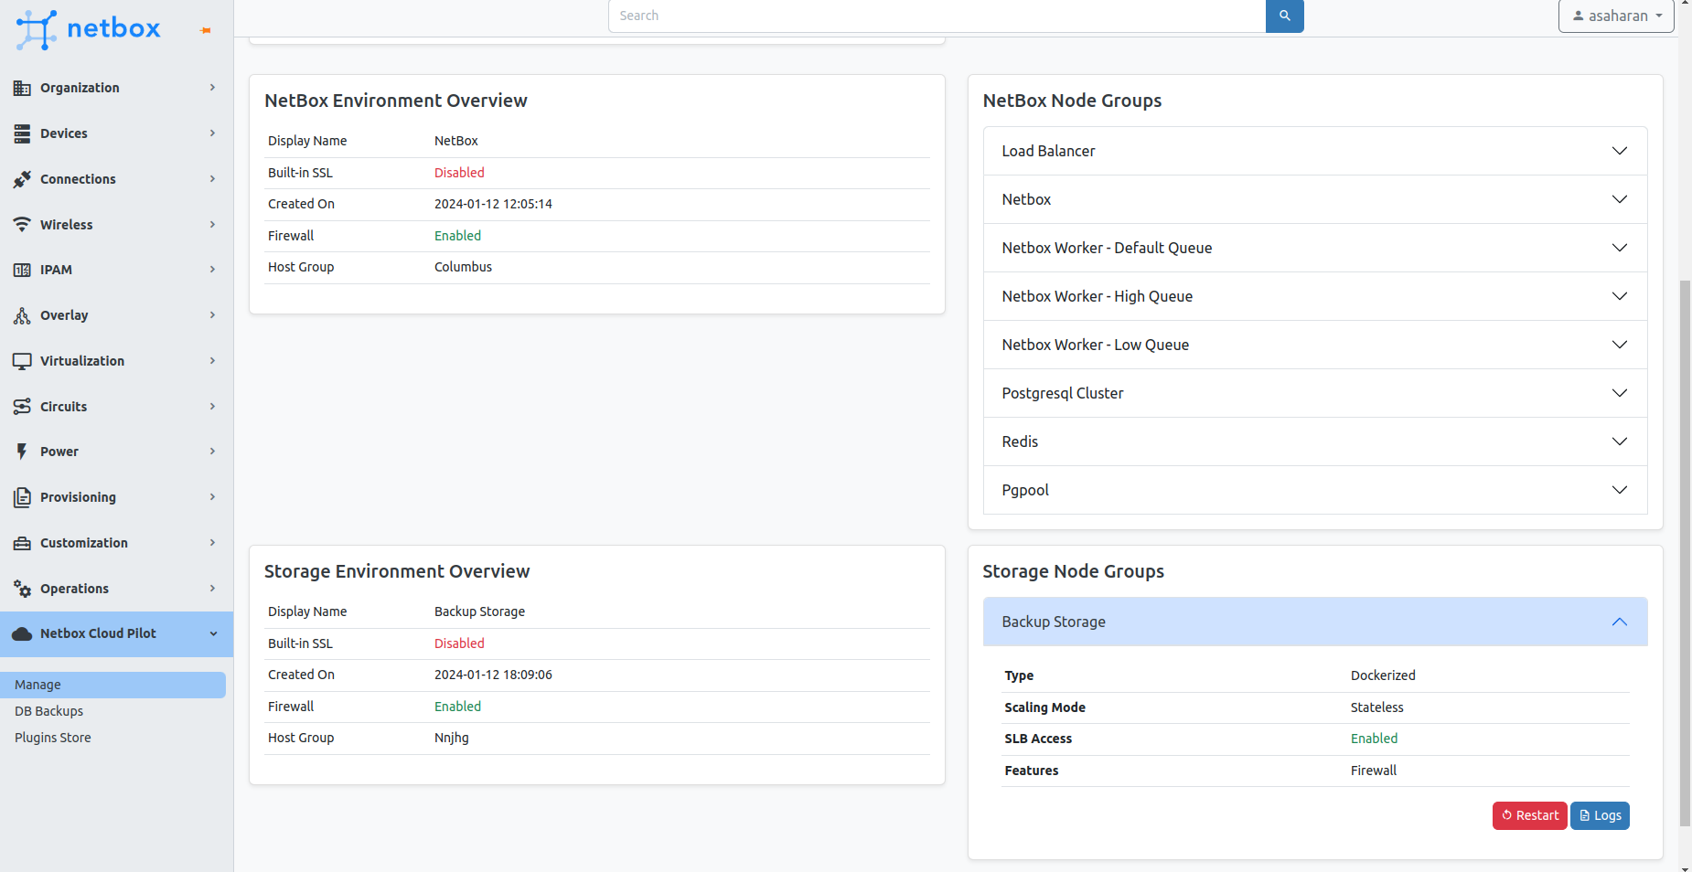Click the Columbus host group value
Image resolution: width=1692 pixels, height=872 pixels.
point(463,267)
